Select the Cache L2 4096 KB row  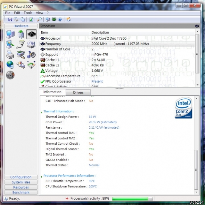(x=117, y=65)
